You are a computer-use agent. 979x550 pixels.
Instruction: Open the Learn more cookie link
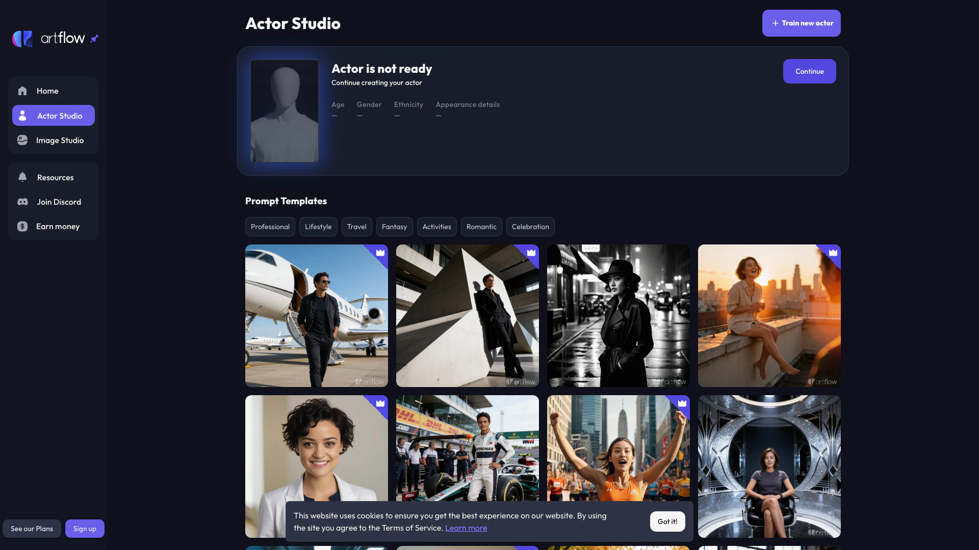466,528
